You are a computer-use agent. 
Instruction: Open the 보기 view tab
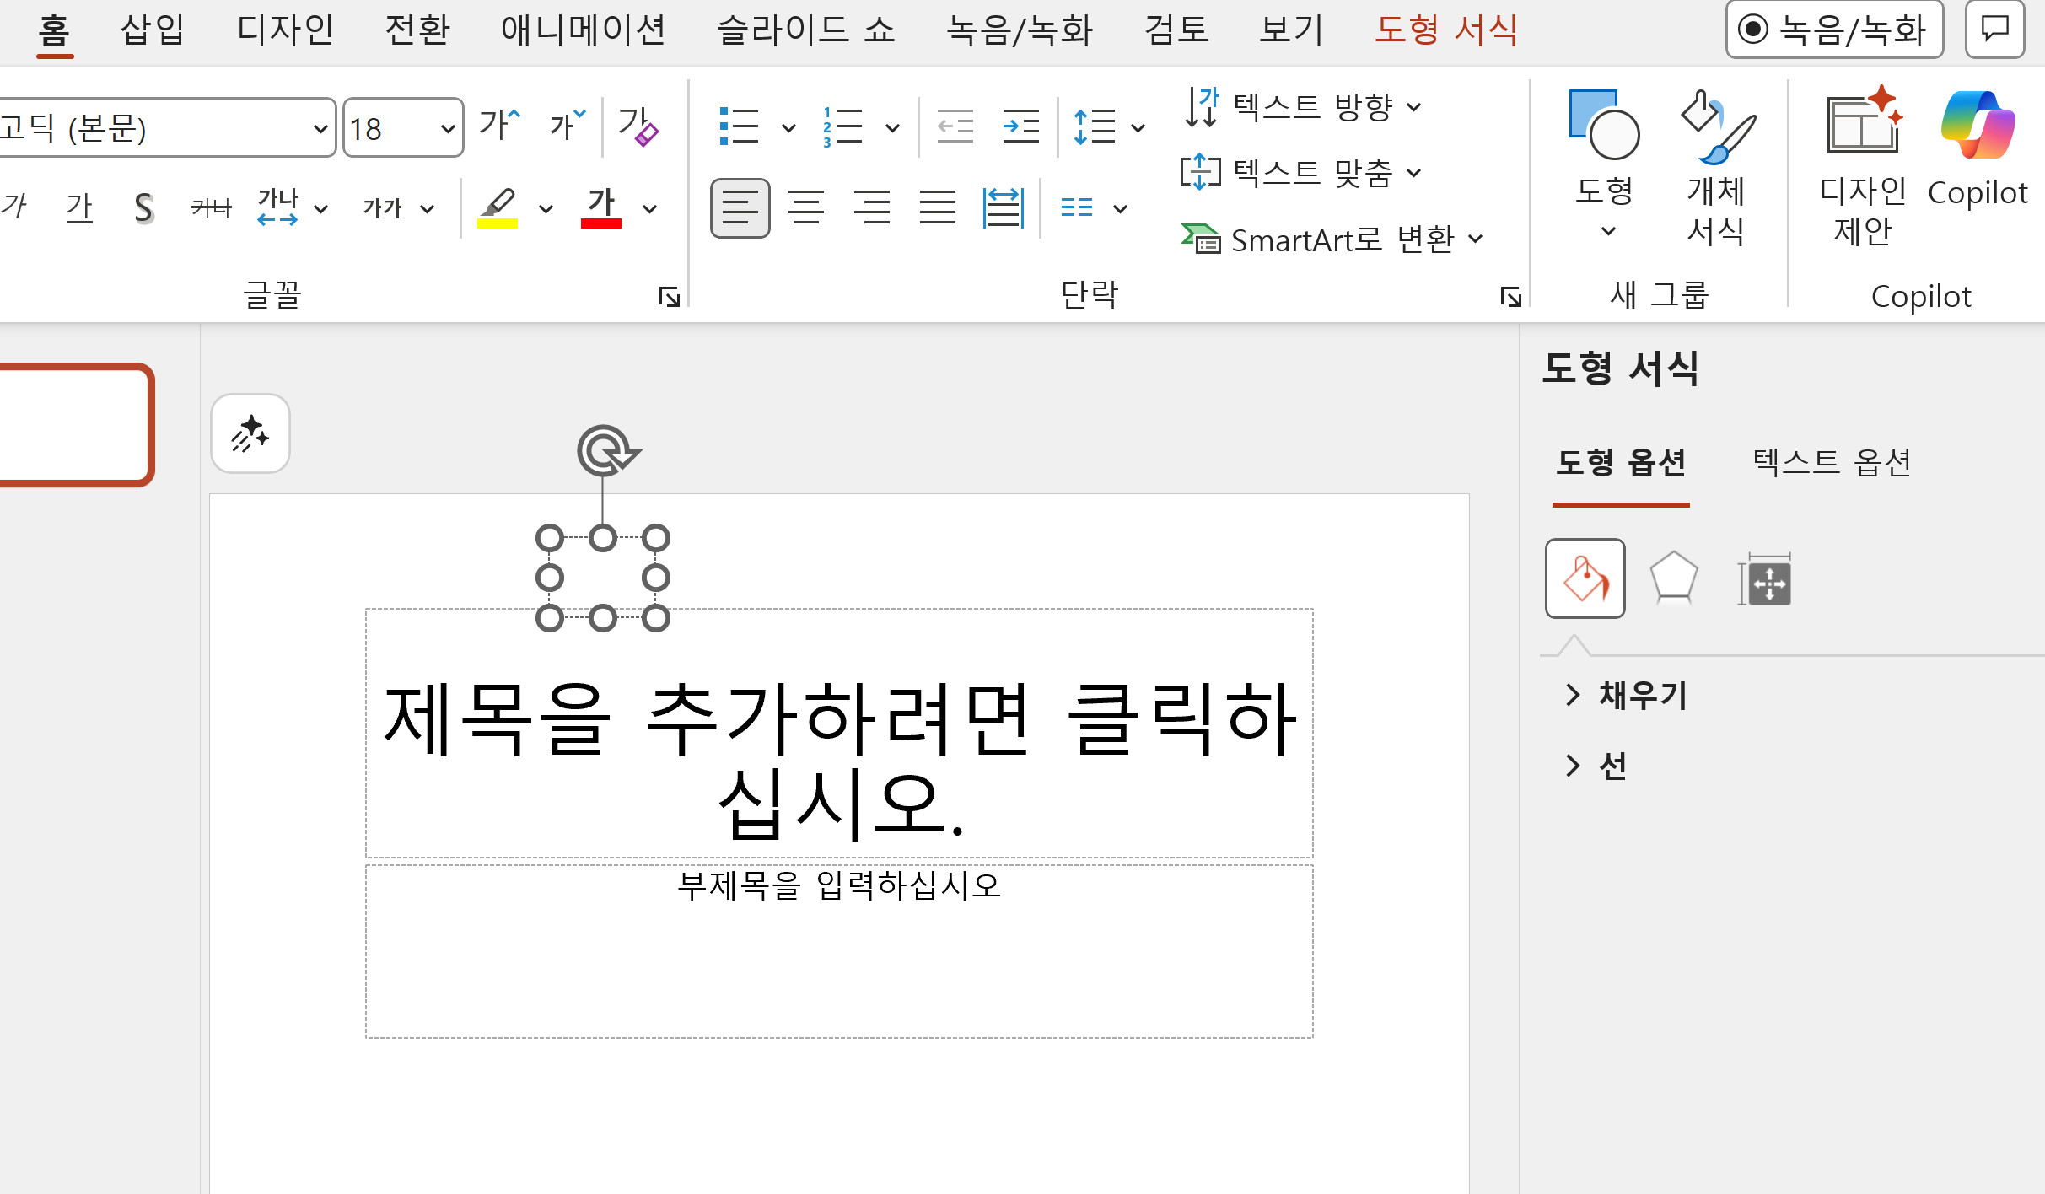pyautogui.click(x=1291, y=30)
